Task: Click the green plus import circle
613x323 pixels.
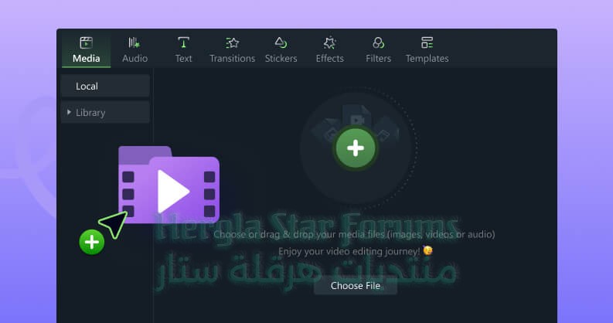Action: tap(356, 148)
